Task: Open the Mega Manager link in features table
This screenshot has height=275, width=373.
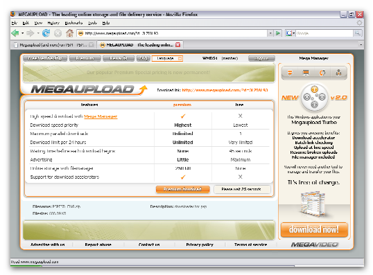Action: [x=101, y=116]
